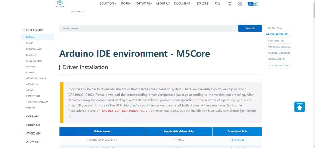Click the Arduino IDE environment - M5Core title

click(x=135, y=53)
